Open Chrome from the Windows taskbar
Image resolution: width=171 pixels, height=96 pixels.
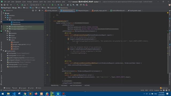25,94
